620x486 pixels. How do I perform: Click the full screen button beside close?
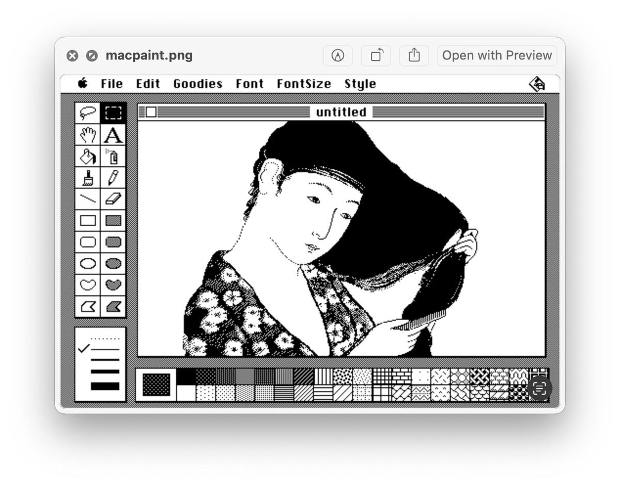[91, 56]
